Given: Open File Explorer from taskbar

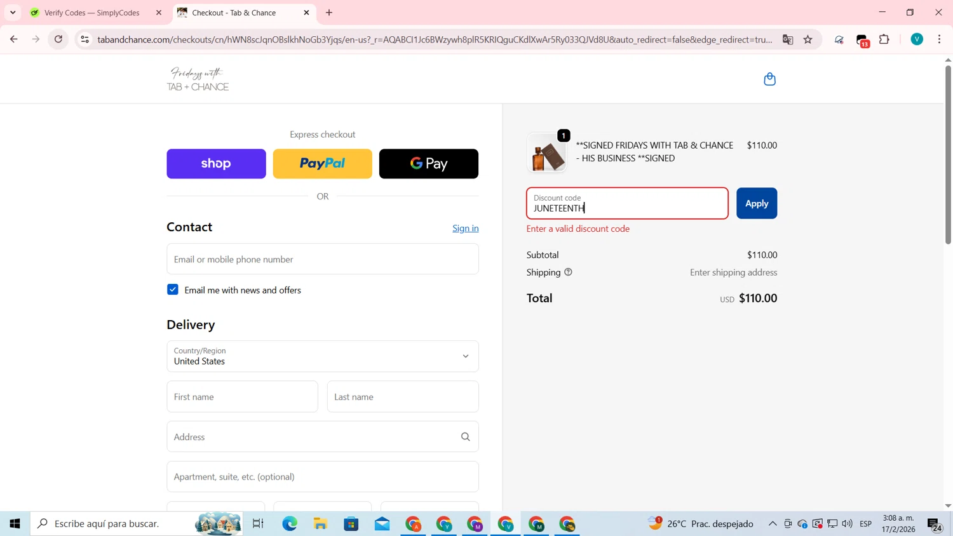Looking at the screenshot, I should click(320, 524).
